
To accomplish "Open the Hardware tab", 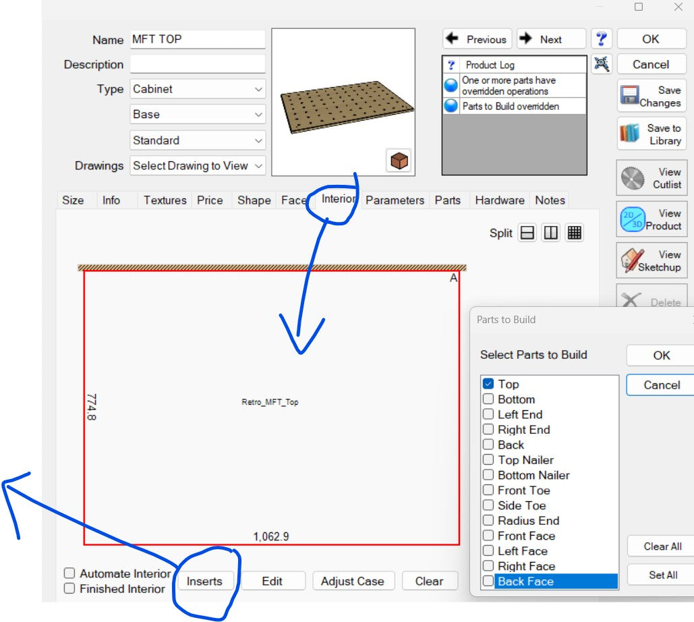I will tap(499, 200).
